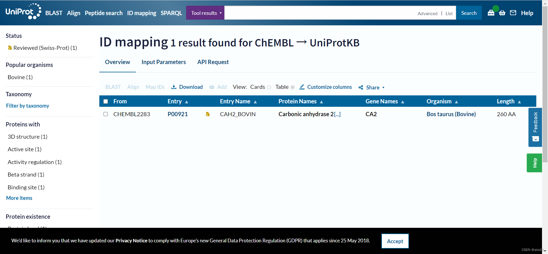Viewport: 548px width, 254px height.
Task: Sort by Length column arrow
Action: click(x=519, y=102)
